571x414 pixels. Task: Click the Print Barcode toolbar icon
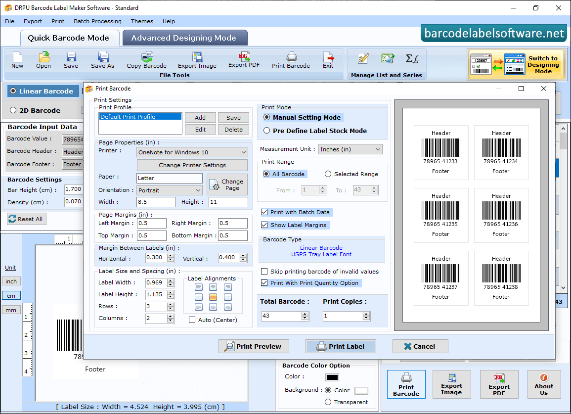click(x=291, y=60)
